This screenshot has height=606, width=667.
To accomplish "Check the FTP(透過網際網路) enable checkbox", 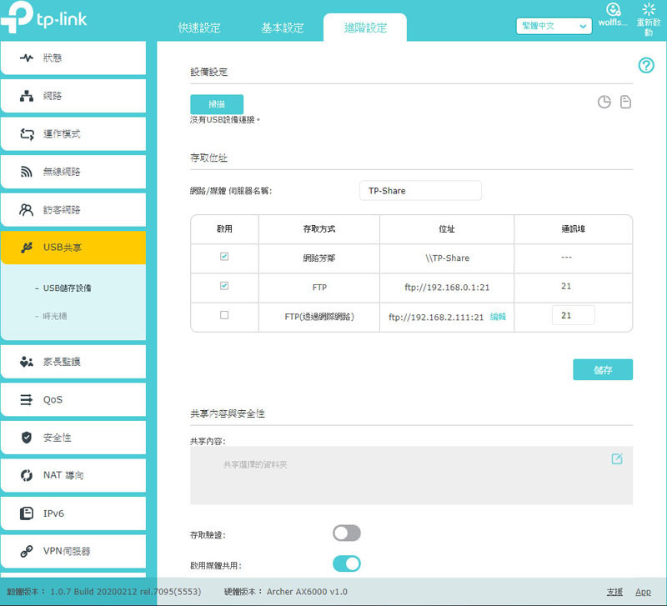I will [x=224, y=315].
